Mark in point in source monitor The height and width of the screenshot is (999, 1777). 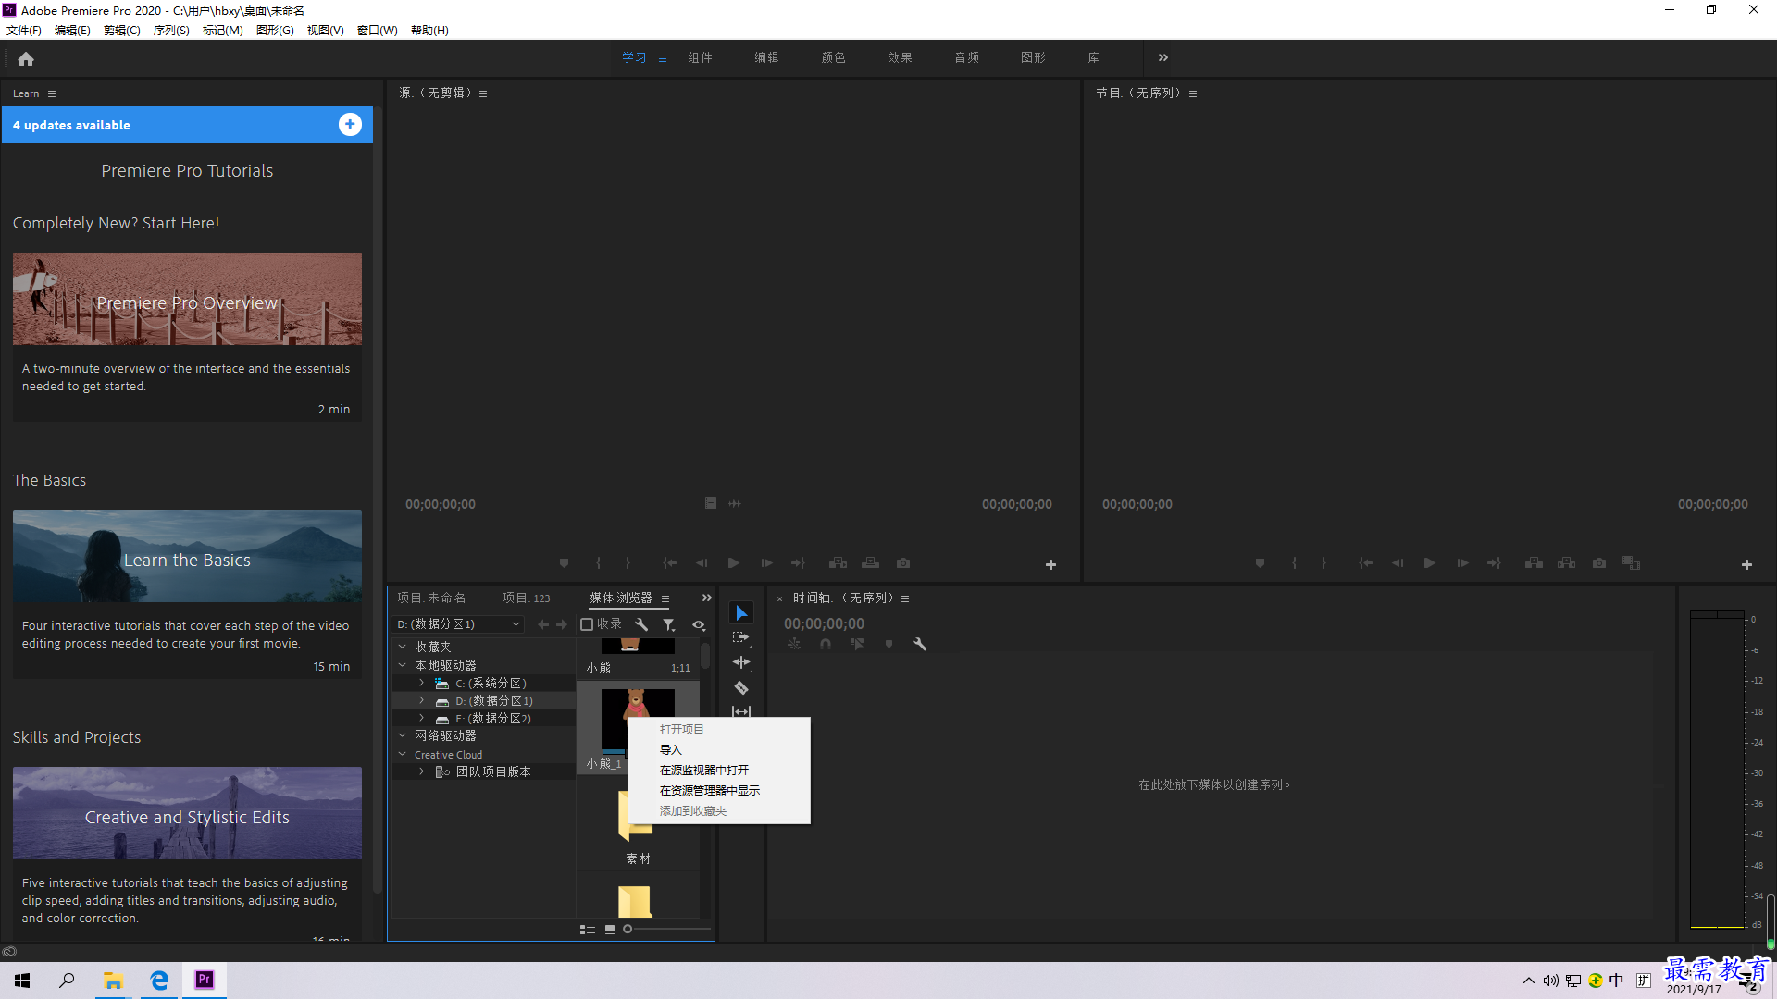click(x=598, y=562)
